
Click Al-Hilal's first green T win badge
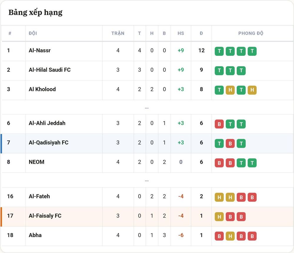(219, 71)
